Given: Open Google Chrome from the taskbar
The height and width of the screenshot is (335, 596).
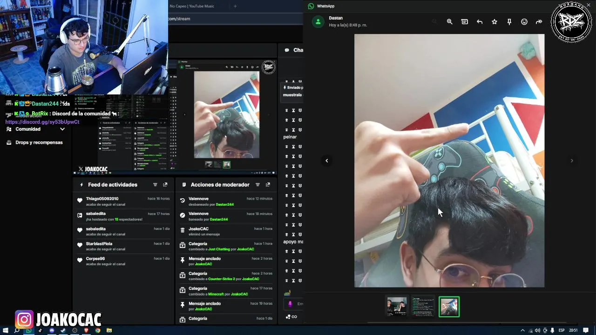Looking at the screenshot, I should (x=98, y=330).
